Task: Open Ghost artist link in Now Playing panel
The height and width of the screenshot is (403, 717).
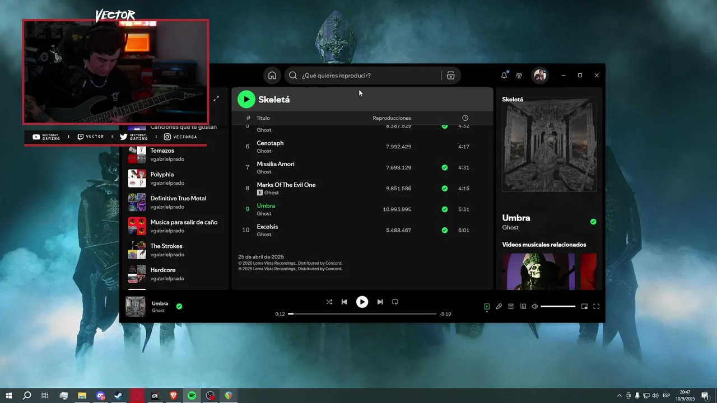Action: 510,228
